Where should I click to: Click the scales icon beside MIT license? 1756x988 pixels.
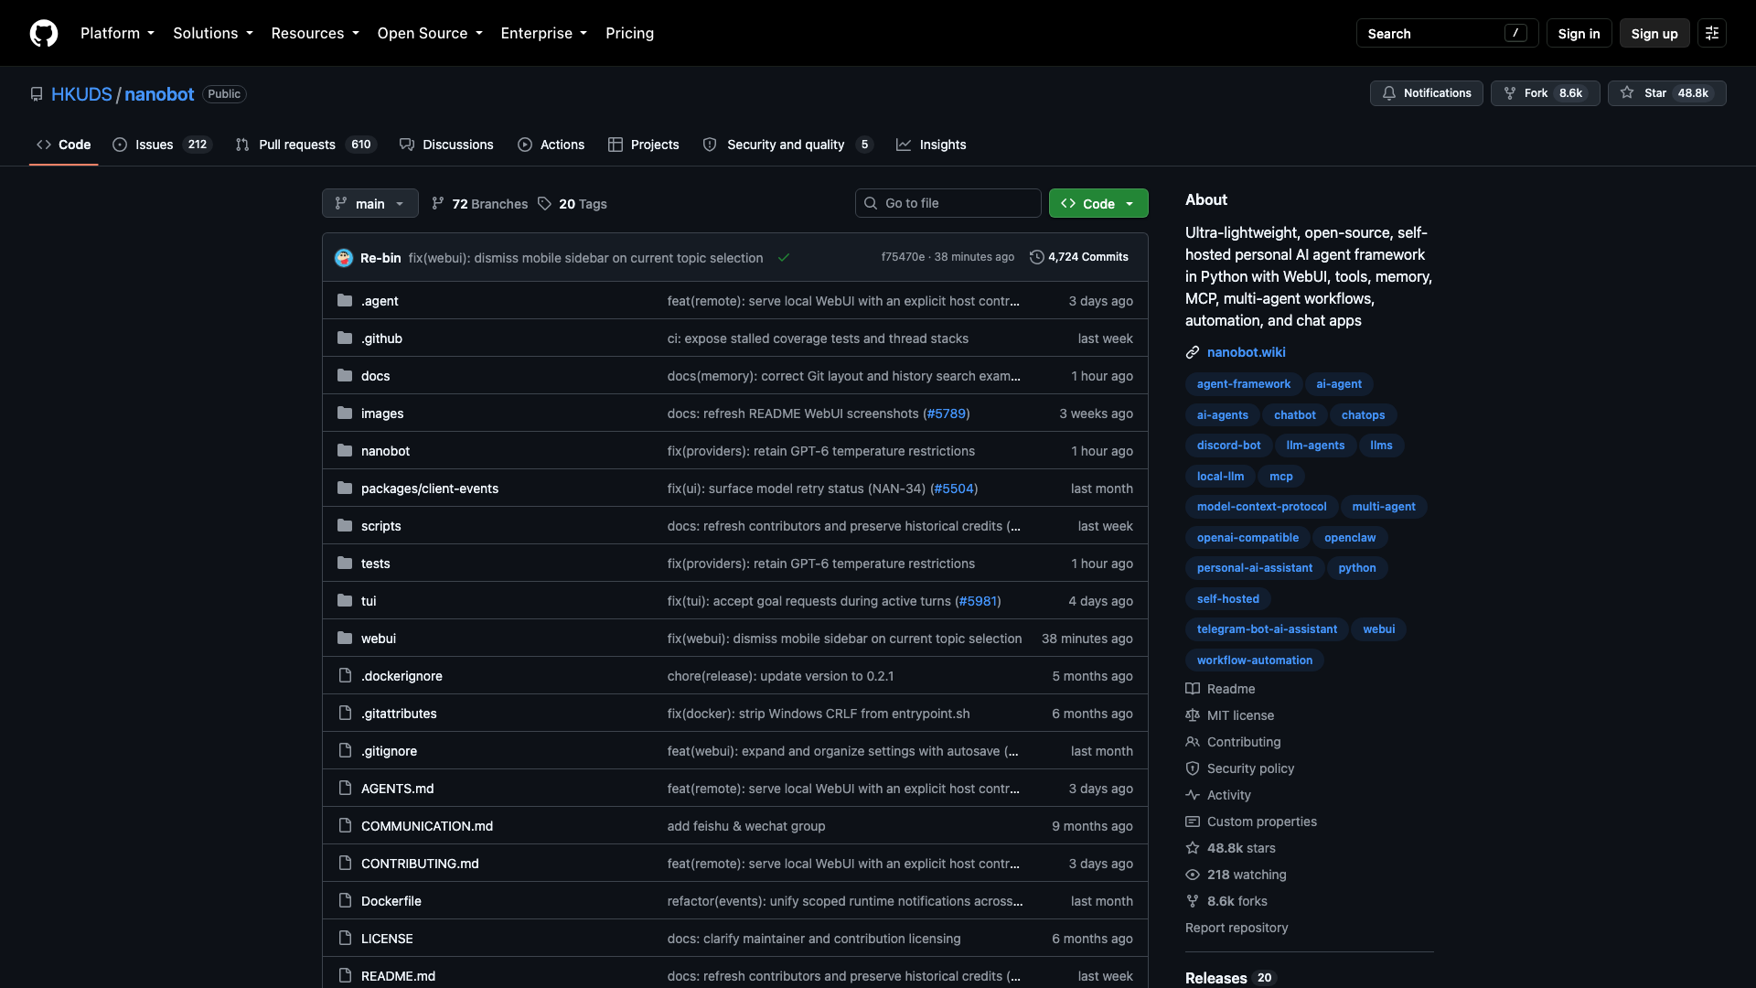[x=1193, y=715]
